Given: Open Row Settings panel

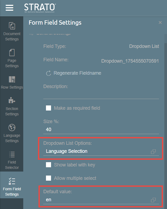Looking at the screenshot, I should (x=12, y=82).
